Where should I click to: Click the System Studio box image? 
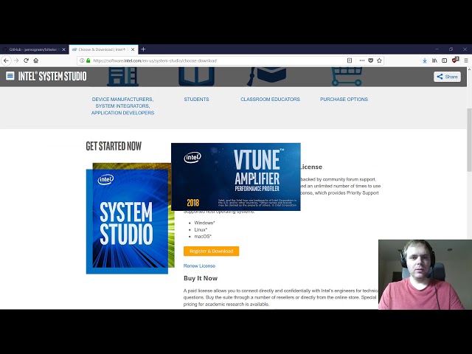tap(130, 218)
